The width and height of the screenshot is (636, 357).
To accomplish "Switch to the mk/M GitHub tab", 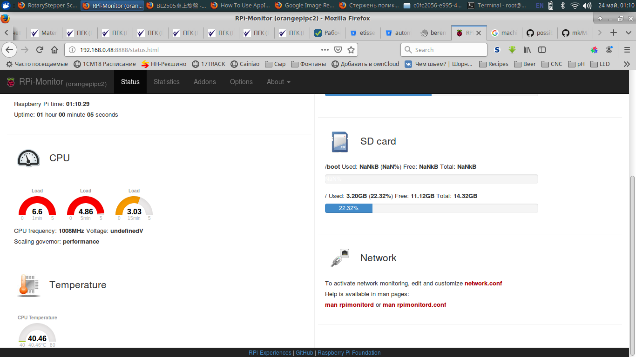I will click(575, 33).
